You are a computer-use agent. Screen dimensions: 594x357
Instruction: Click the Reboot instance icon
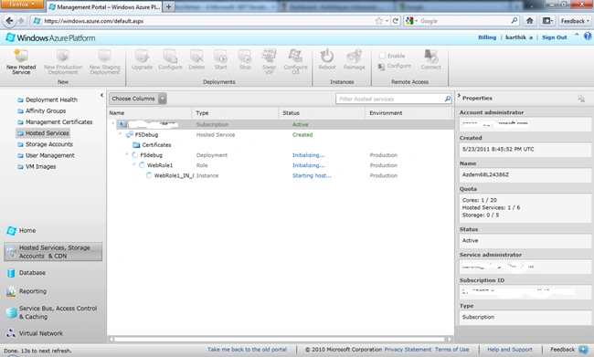(x=327, y=56)
